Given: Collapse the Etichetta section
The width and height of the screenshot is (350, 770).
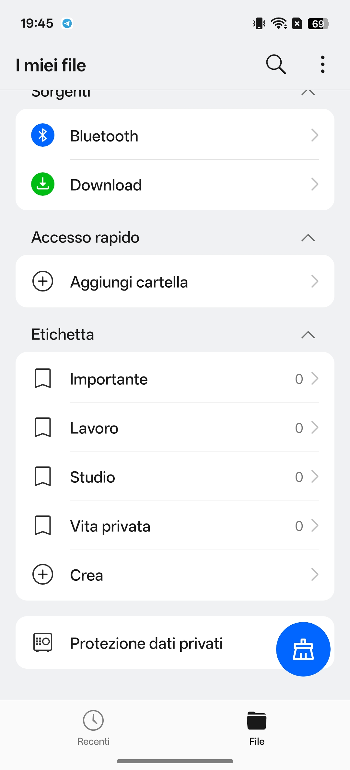Looking at the screenshot, I should [x=308, y=335].
